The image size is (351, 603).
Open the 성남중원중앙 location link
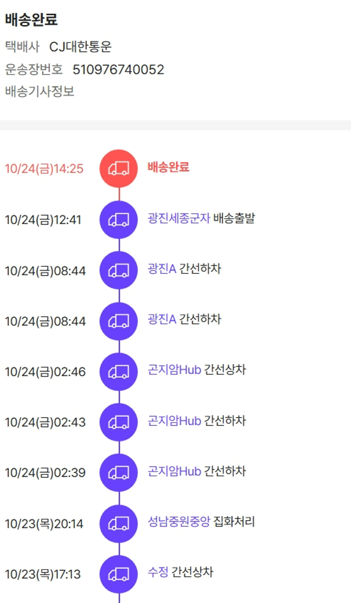coord(179,522)
